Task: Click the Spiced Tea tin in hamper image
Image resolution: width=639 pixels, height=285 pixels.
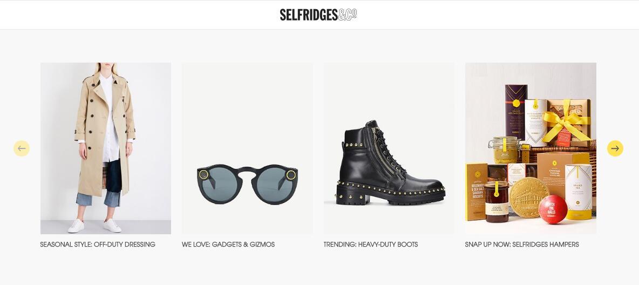Action: click(x=579, y=192)
